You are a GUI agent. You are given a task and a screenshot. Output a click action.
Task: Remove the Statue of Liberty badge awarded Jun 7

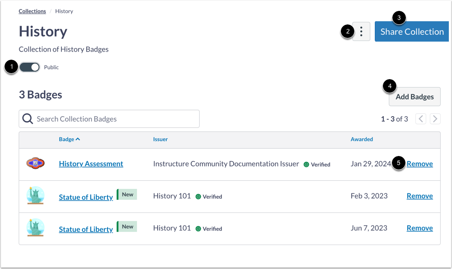click(419, 228)
